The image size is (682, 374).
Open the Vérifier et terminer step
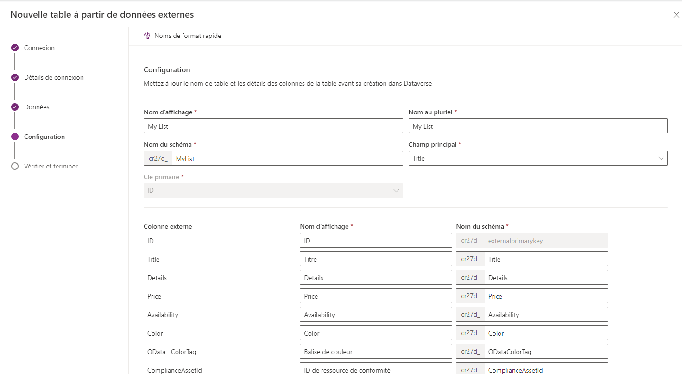(x=51, y=166)
